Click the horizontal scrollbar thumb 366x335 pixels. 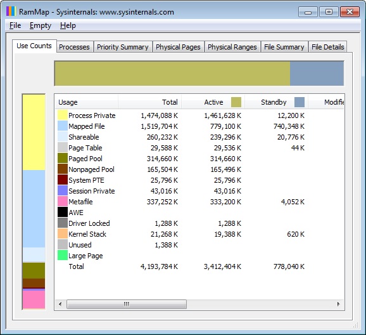(x=127, y=304)
